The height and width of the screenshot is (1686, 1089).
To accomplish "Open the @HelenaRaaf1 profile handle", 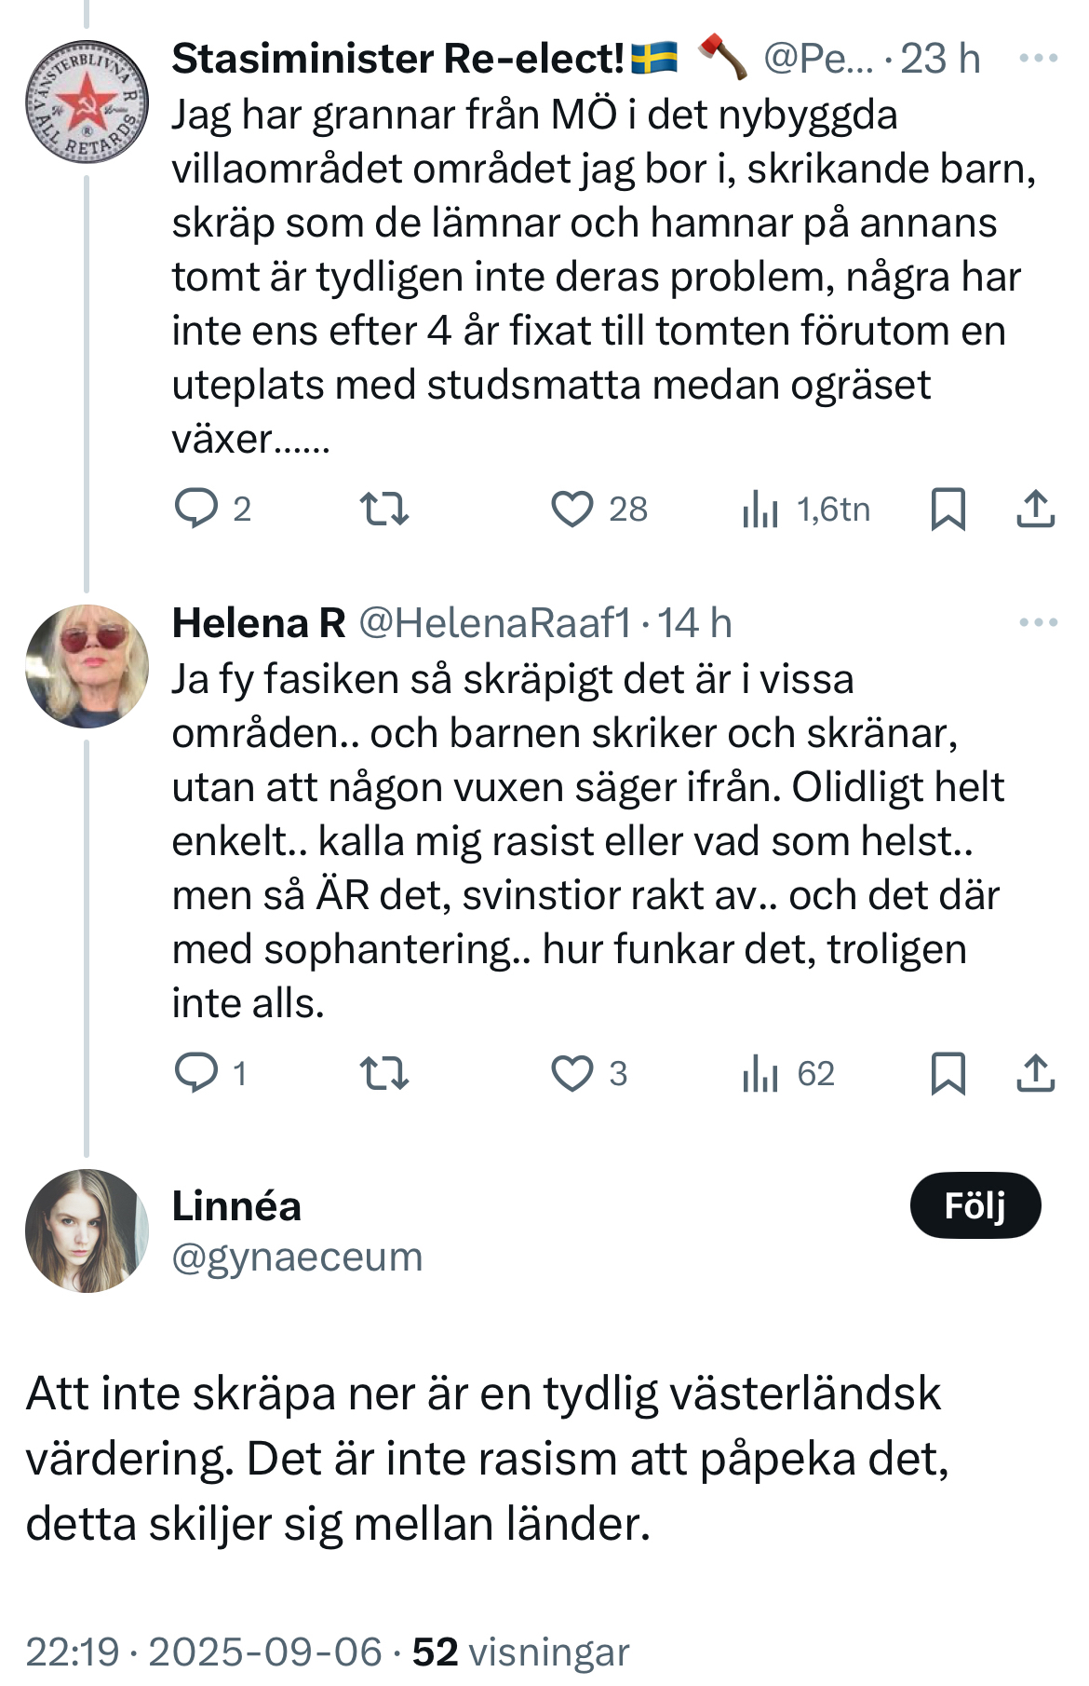I will (x=494, y=623).
